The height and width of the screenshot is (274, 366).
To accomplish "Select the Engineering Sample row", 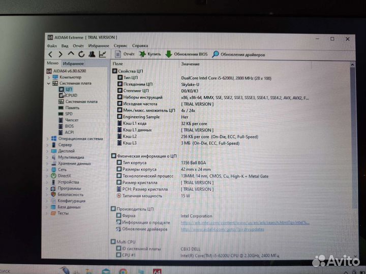I will pos(153,117).
